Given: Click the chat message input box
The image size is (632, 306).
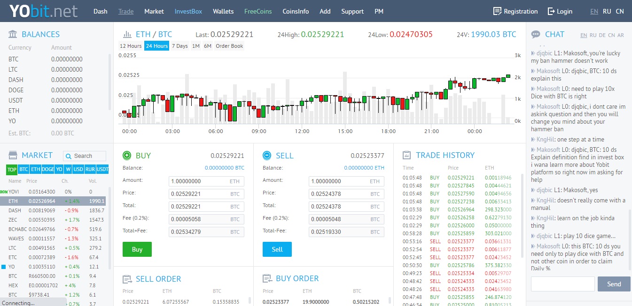Looking at the screenshot, I should pos(563,284).
